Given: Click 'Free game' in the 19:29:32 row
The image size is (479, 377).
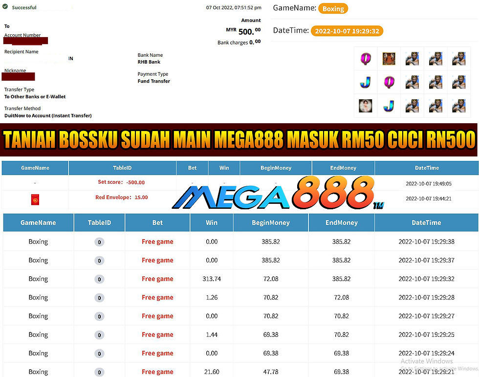Looking at the screenshot, I should point(157,279).
